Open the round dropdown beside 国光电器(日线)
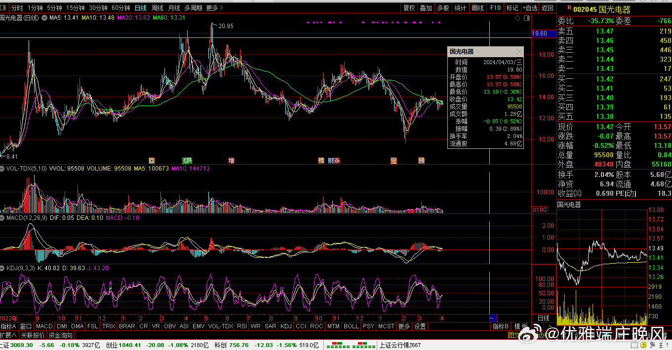Viewport: 672px width, 350px height. [x=44, y=18]
